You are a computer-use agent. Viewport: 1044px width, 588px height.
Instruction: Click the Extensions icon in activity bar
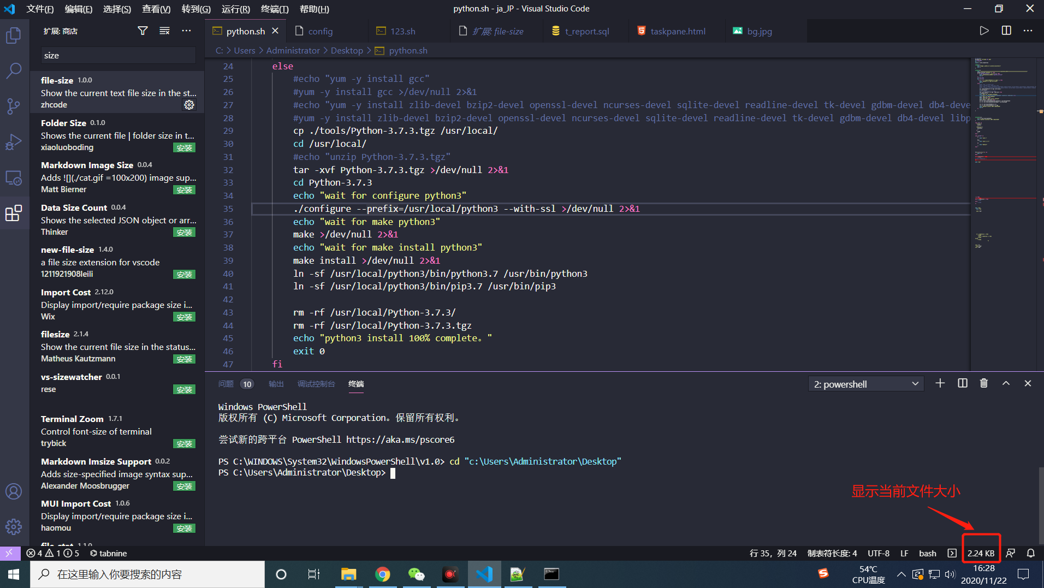pyautogui.click(x=14, y=213)
